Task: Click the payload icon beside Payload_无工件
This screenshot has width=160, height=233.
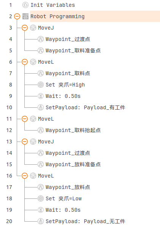Action: (x=41, y=221)
